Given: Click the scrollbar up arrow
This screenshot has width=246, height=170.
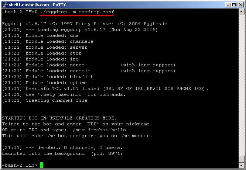Looking at the screenshot, I should click(241, 11).
